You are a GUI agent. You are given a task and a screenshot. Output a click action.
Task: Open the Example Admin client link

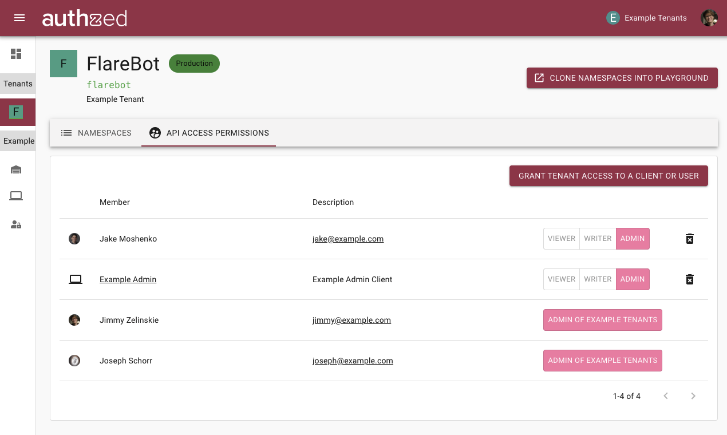coord(128,279)
